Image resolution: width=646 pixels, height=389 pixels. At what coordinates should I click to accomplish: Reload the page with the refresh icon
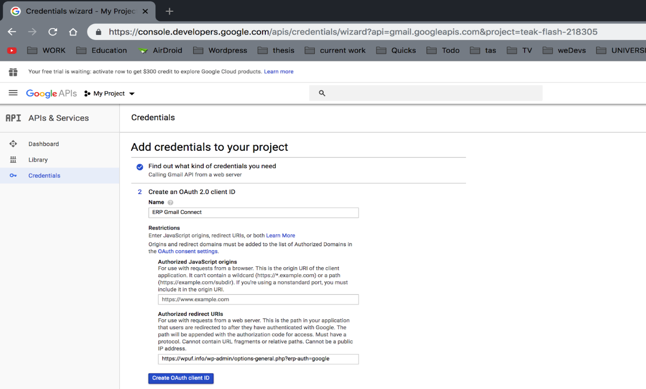pyautogui.click(x=53, y=32)
